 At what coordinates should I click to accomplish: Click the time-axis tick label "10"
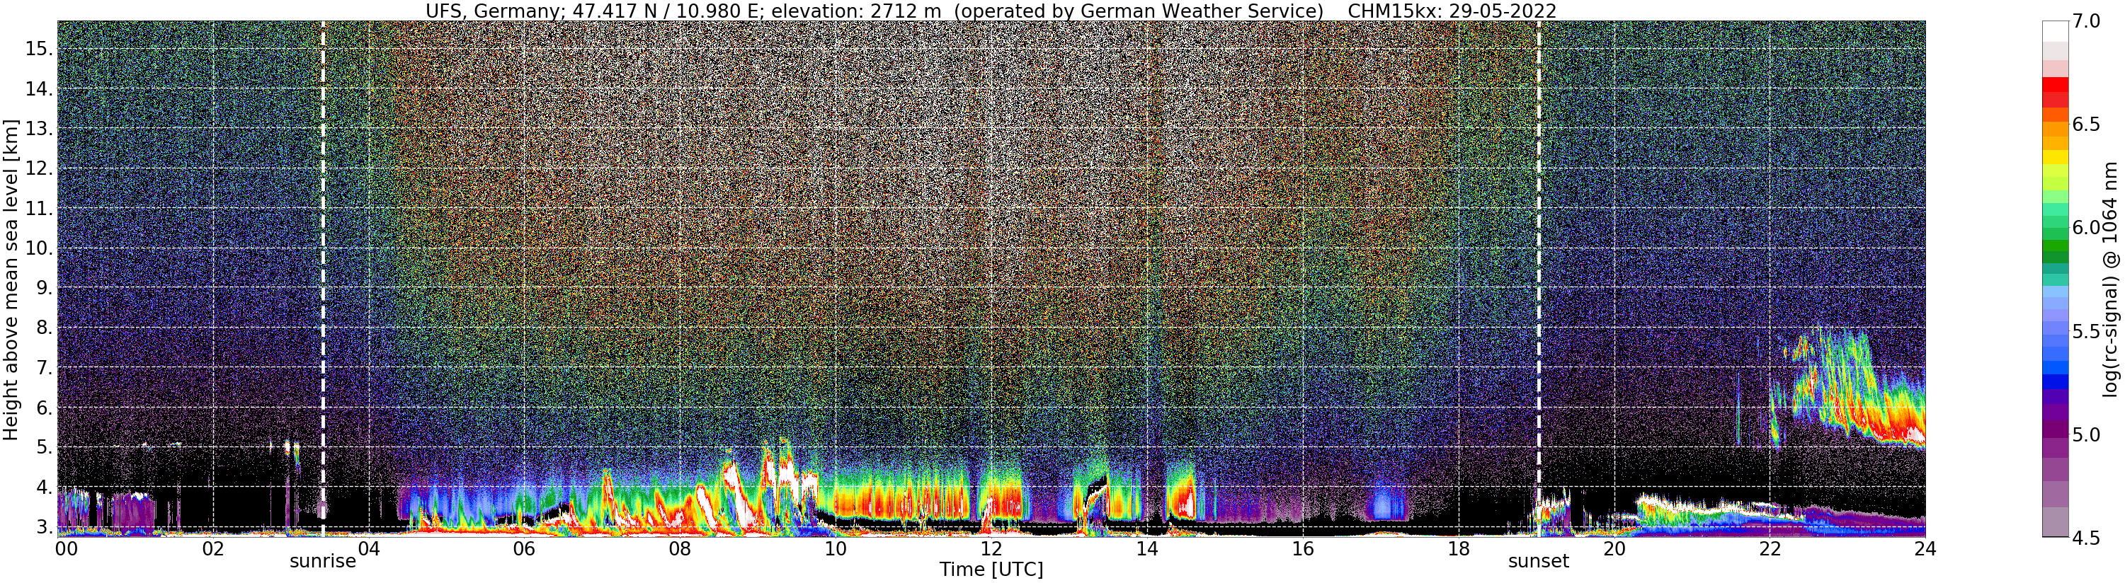coord(836,549)
